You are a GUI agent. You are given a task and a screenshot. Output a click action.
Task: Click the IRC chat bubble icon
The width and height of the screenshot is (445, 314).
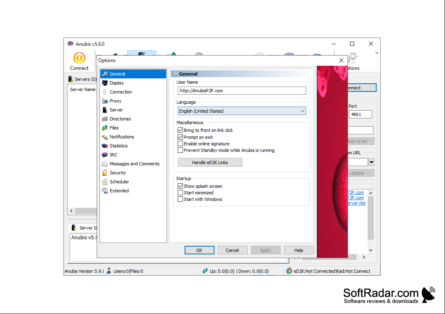(105, 155)
